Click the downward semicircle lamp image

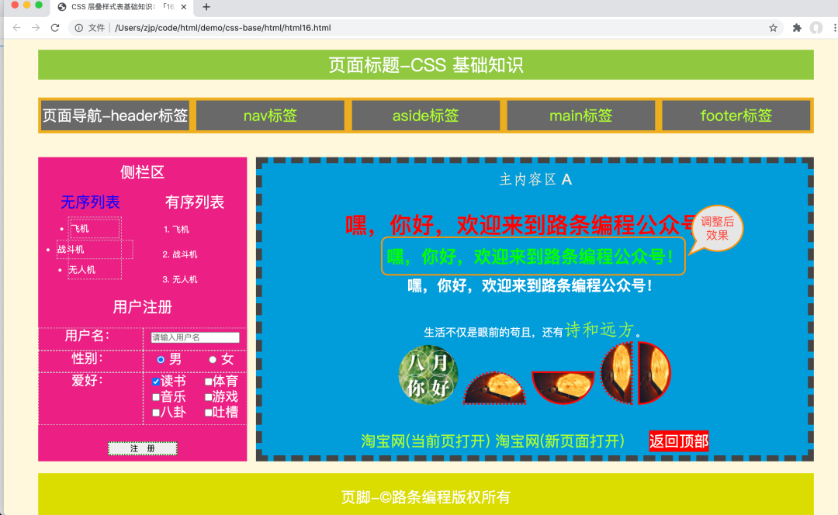(563, 387)
